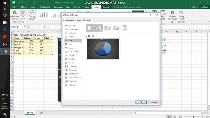Choose the 3-D Pie subtype icon

(x=98, y=28)
